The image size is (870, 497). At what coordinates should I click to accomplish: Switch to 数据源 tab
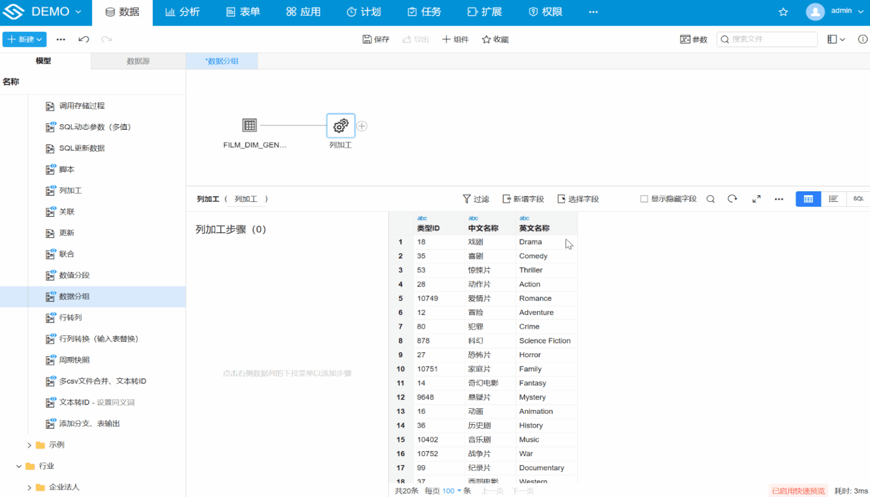[138, 61]
